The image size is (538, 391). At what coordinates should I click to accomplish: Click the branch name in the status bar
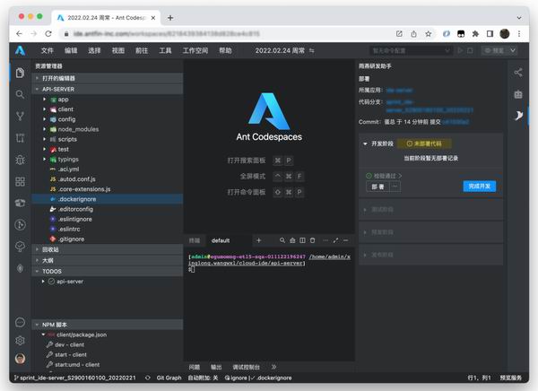(74, 378)
